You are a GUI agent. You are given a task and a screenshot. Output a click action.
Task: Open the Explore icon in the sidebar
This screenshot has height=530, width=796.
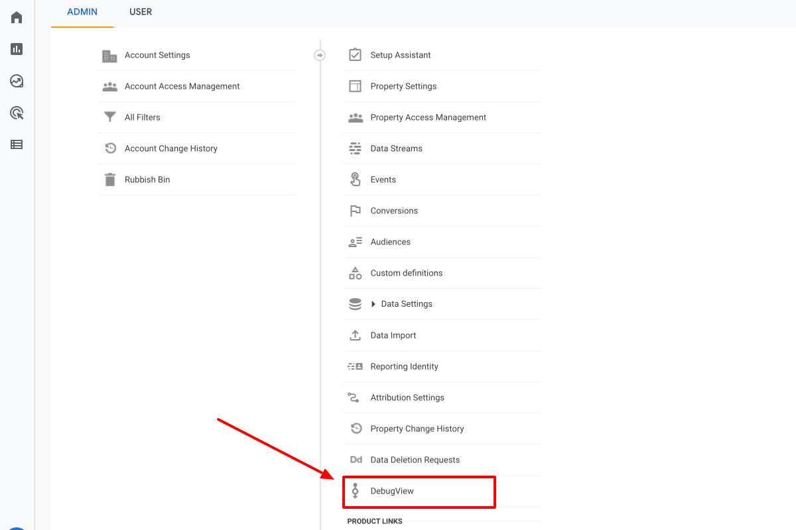tap(16, 81)
